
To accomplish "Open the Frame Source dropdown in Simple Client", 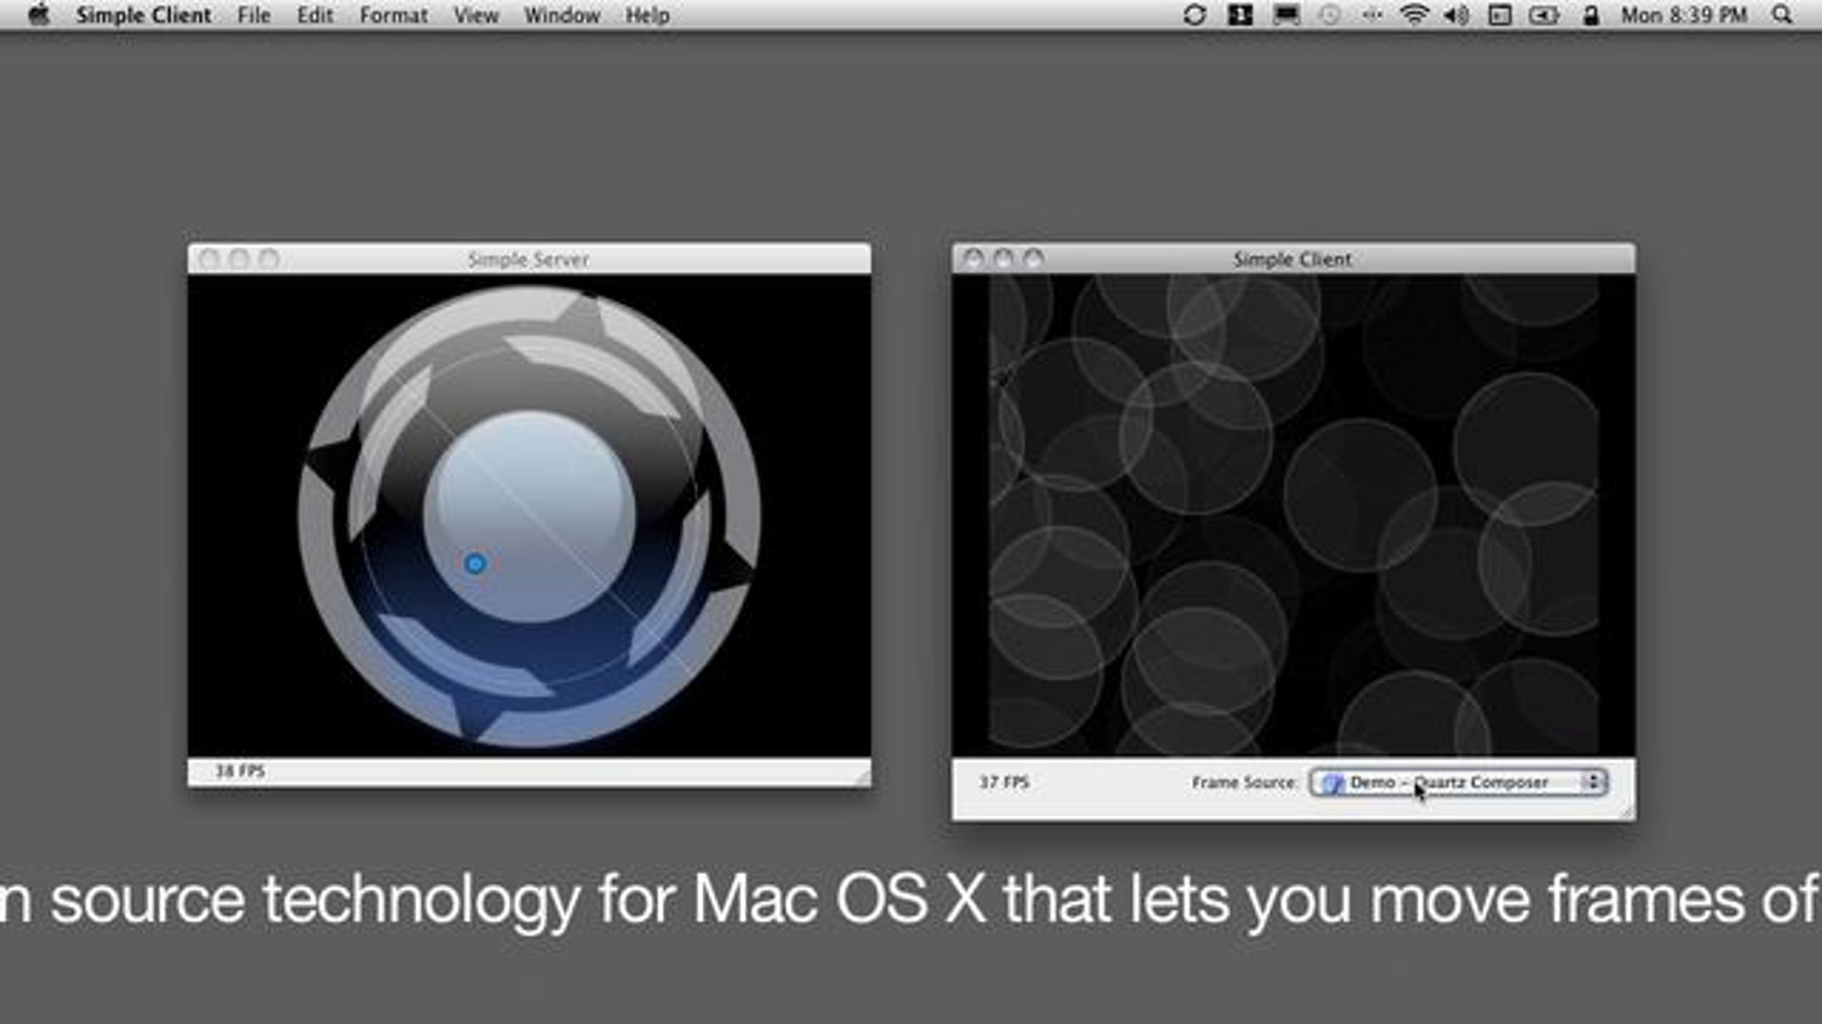I will coord(1458,782).
